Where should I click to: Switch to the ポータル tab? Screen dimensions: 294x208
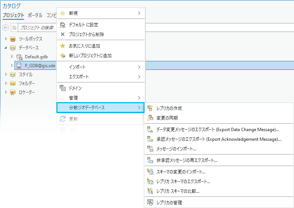35,15
